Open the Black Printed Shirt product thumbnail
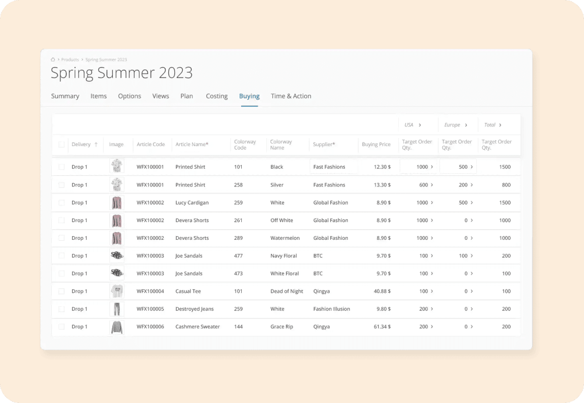 [x=117, y=167]
